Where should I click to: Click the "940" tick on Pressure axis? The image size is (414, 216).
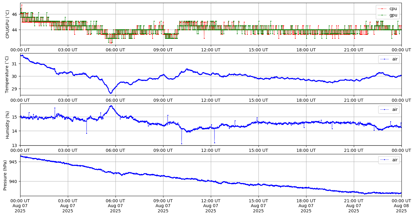click(x=14, y=181)
